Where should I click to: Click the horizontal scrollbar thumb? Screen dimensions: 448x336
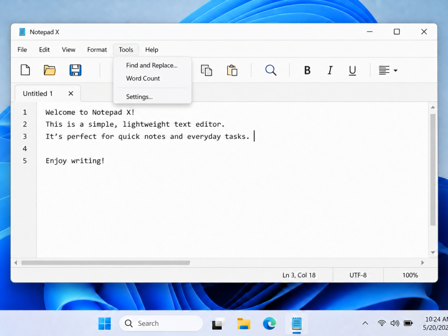[106, 263]
